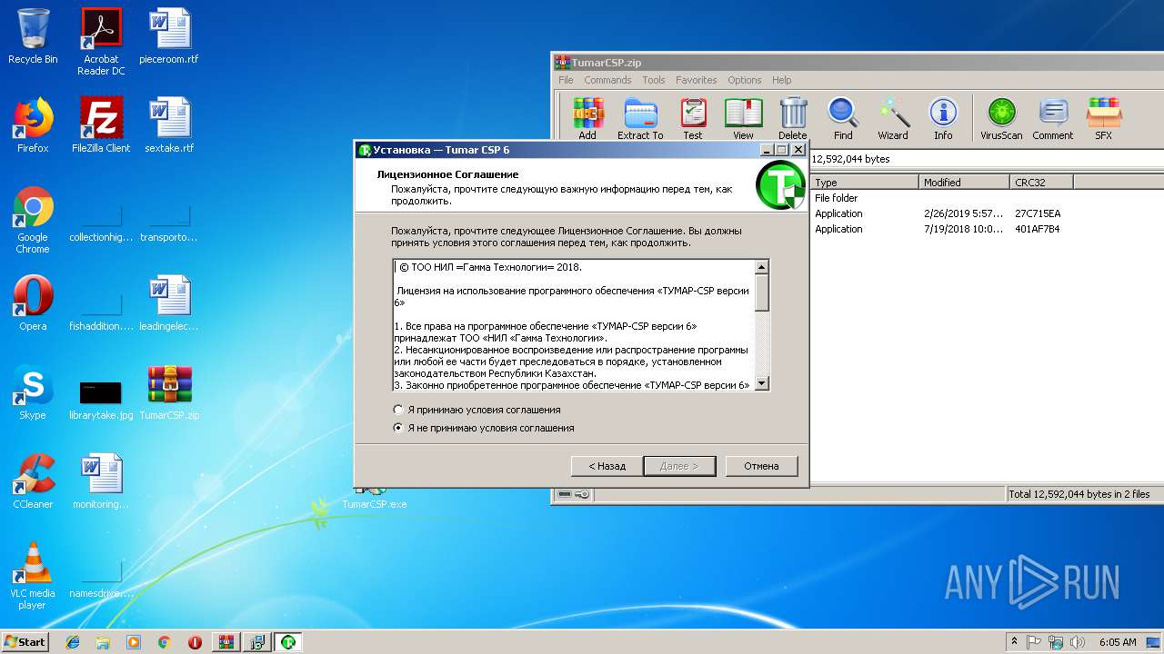The height and width of the screenshot is (654, 1164).
Task: Select FileZilla Client desktop shortcut
Action: [x=101, y=125]
